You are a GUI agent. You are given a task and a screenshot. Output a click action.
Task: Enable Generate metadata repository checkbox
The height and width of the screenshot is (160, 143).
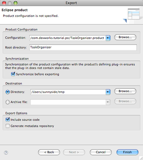click(7, 126)
